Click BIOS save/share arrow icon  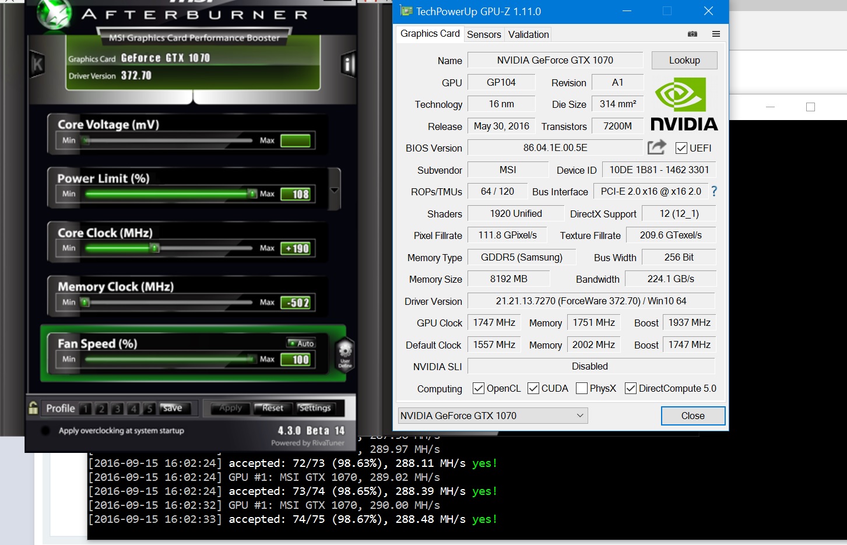[656, 147]
